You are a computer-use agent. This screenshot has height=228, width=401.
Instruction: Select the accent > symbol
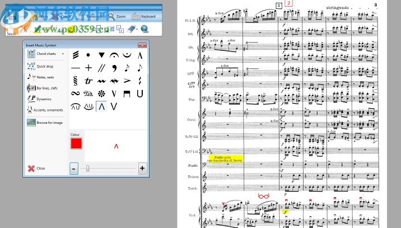(x=127, y=81)
